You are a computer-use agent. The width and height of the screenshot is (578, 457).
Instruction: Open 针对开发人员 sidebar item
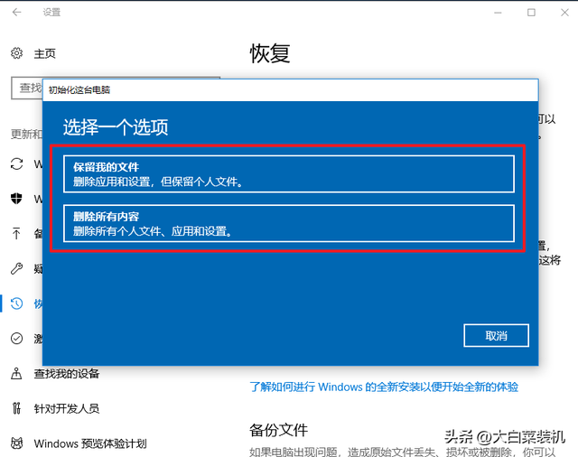pyautogui.click(x=67, y=408)
